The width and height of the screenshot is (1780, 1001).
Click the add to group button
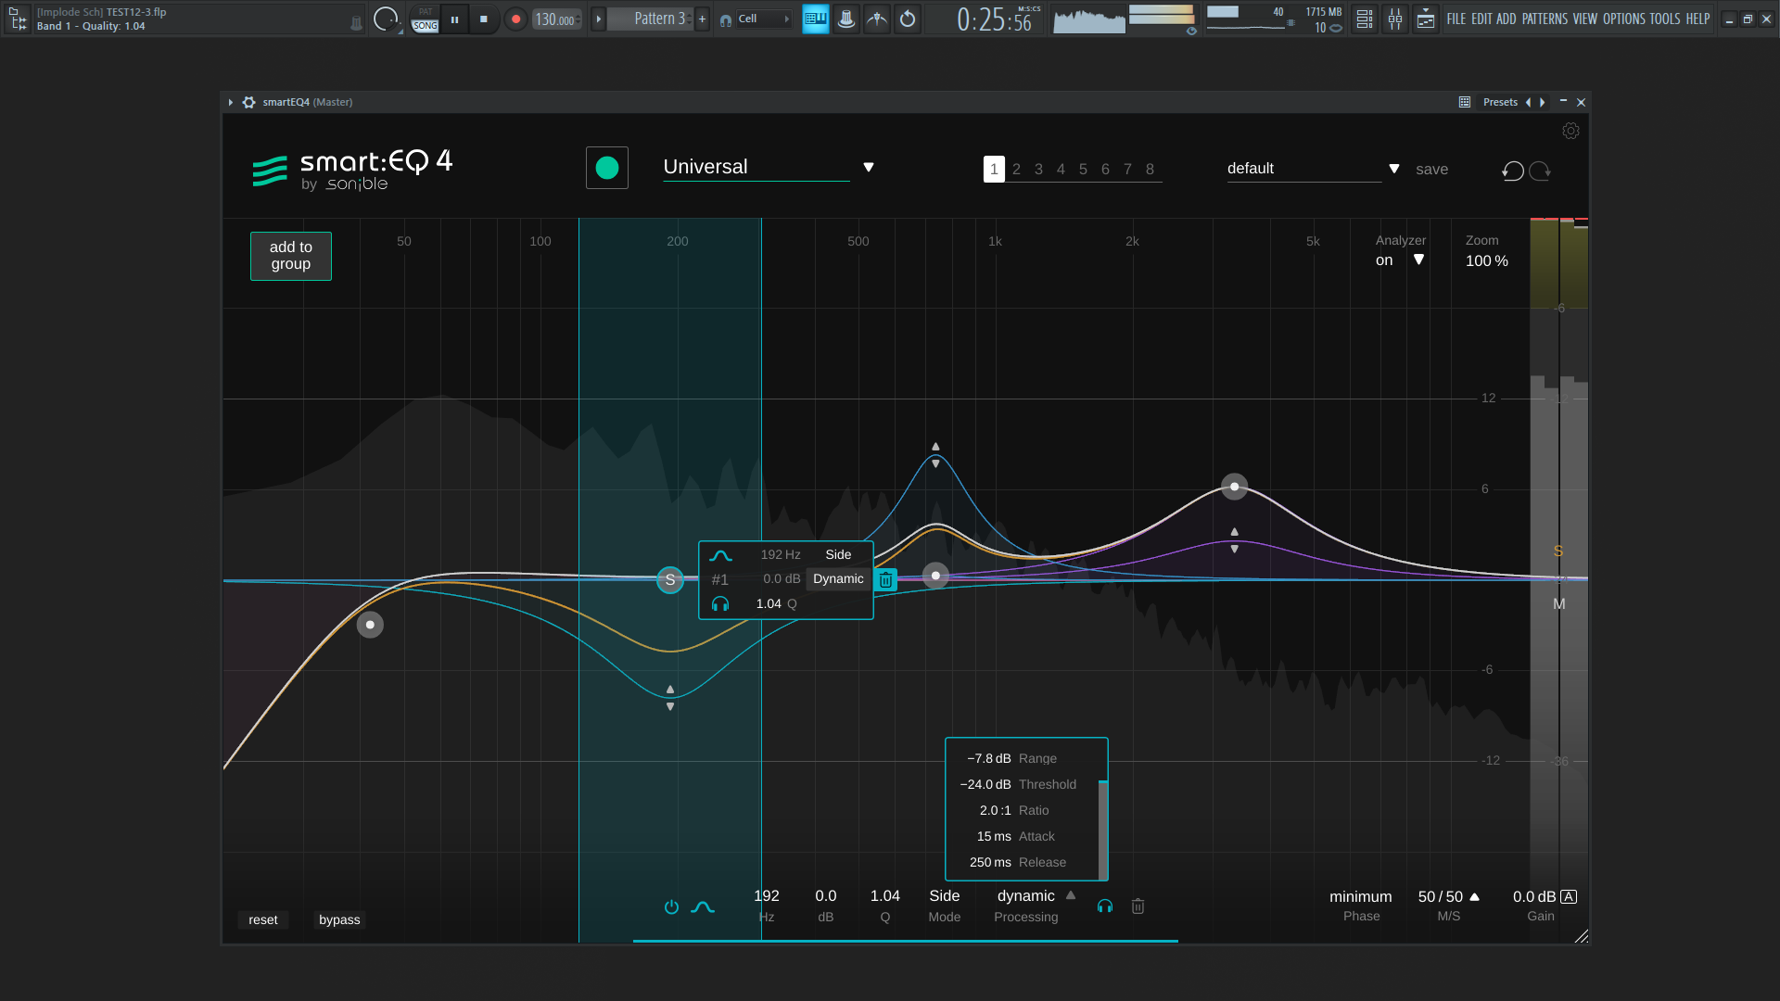point(291,256)
